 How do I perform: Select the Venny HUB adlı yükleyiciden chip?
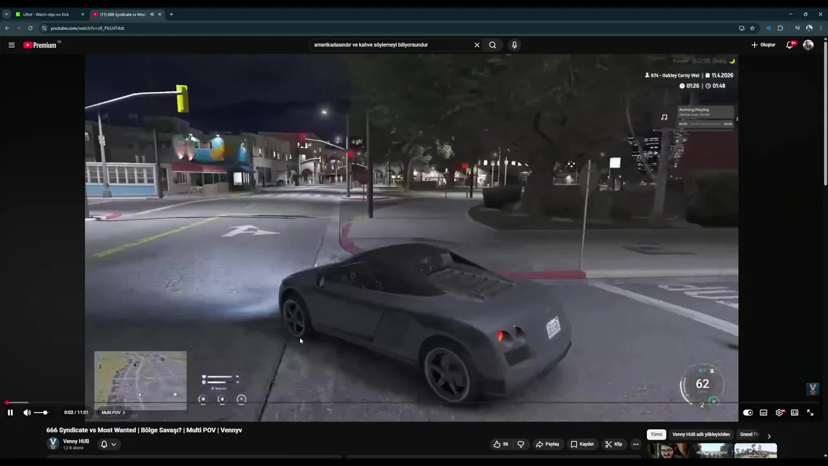click(x=701, y=434)
